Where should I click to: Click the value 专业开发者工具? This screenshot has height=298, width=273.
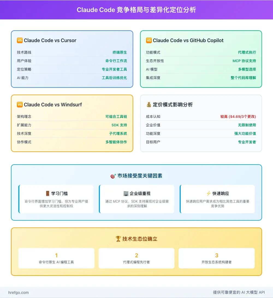click(x=114, y=69)
